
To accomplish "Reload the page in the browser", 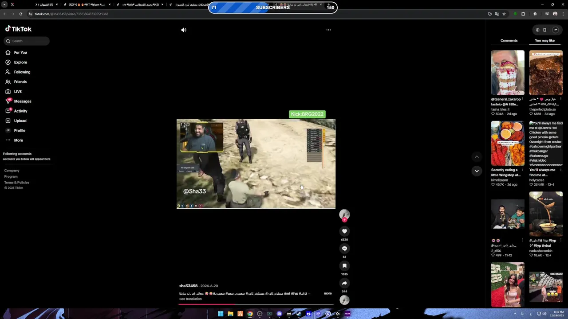I will (x=20, y=14).
